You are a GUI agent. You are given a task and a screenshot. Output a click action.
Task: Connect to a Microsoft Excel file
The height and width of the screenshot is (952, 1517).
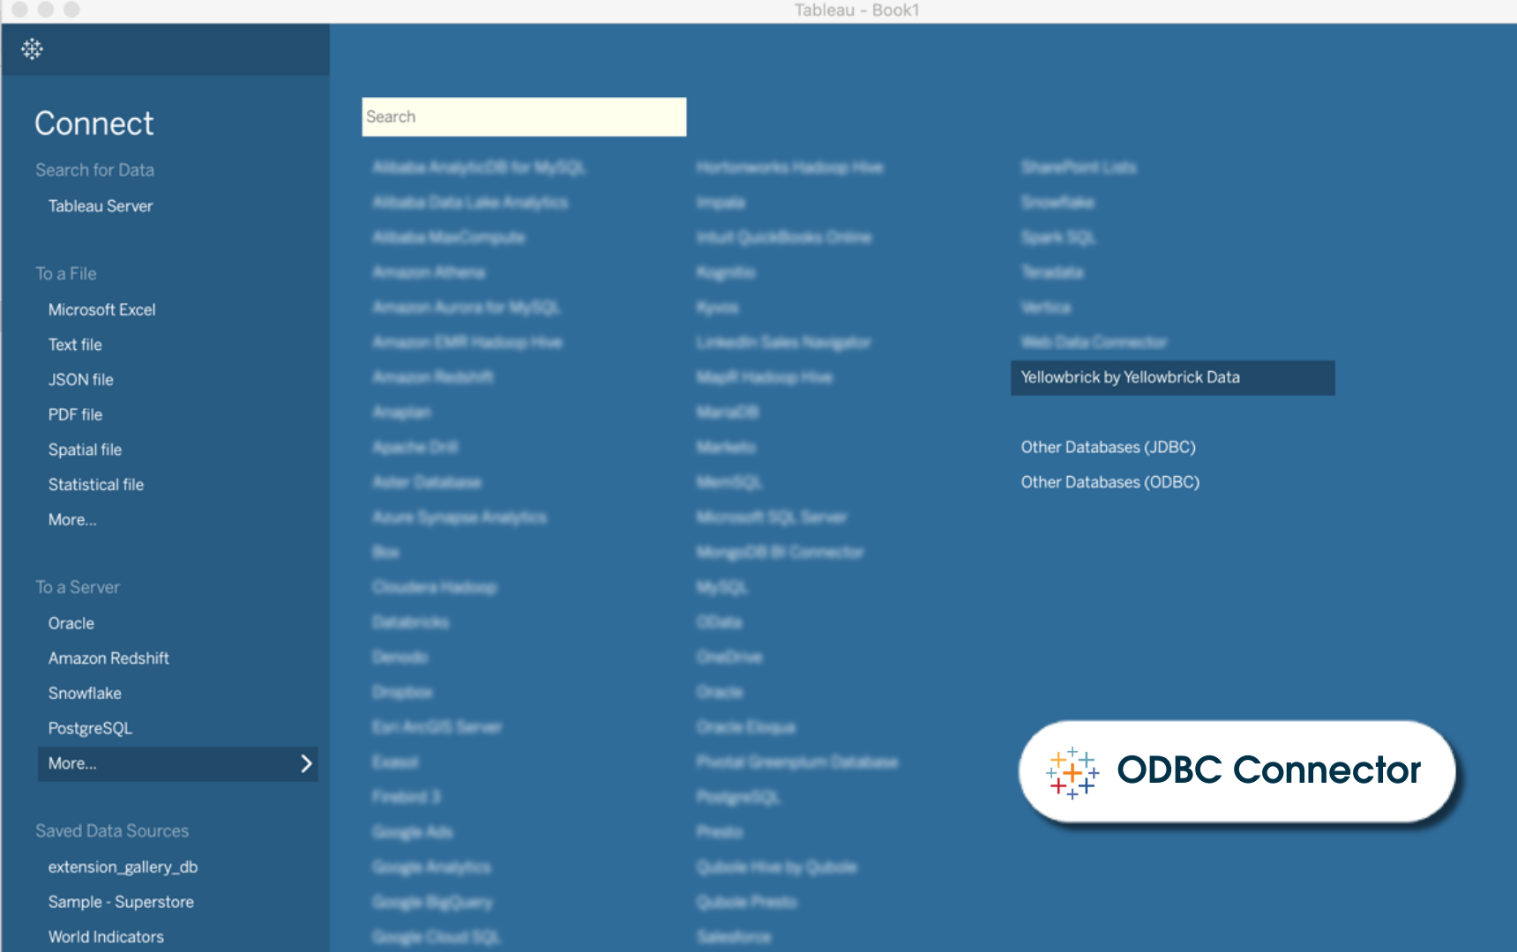tap(101, 310)
